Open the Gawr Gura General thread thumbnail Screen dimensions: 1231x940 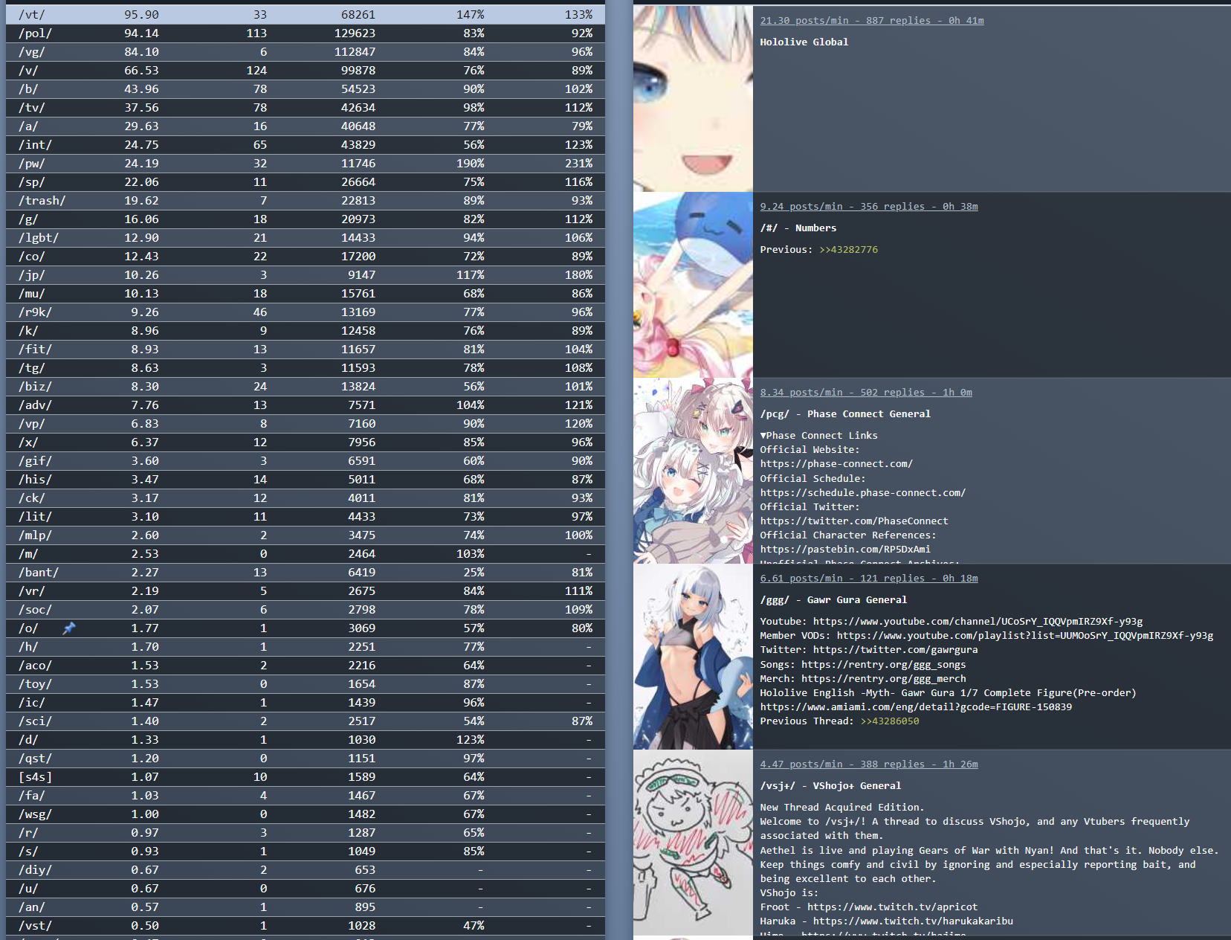[693, 657]
